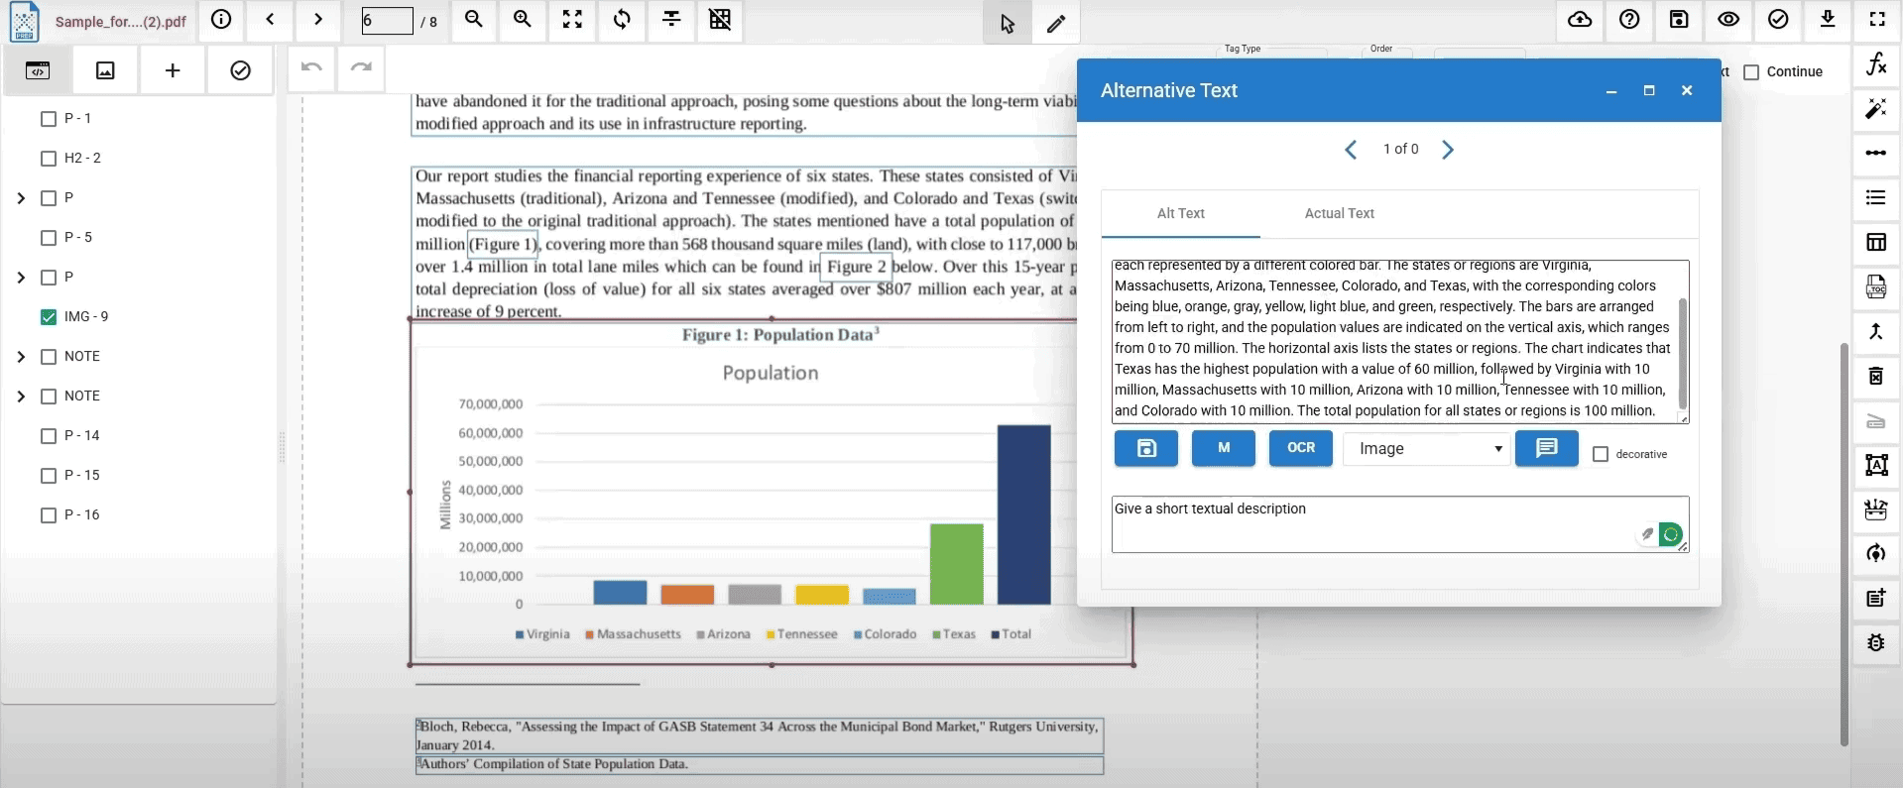
Task: Click the cloud upload icon
Action: (x=1580, y=20)
